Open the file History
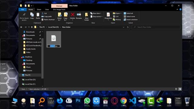 click(117, 19)
